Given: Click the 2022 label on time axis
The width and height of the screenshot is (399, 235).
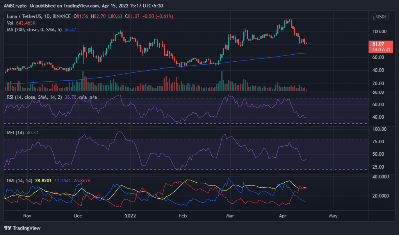Looking at the screenshot, I should point(130,215).
